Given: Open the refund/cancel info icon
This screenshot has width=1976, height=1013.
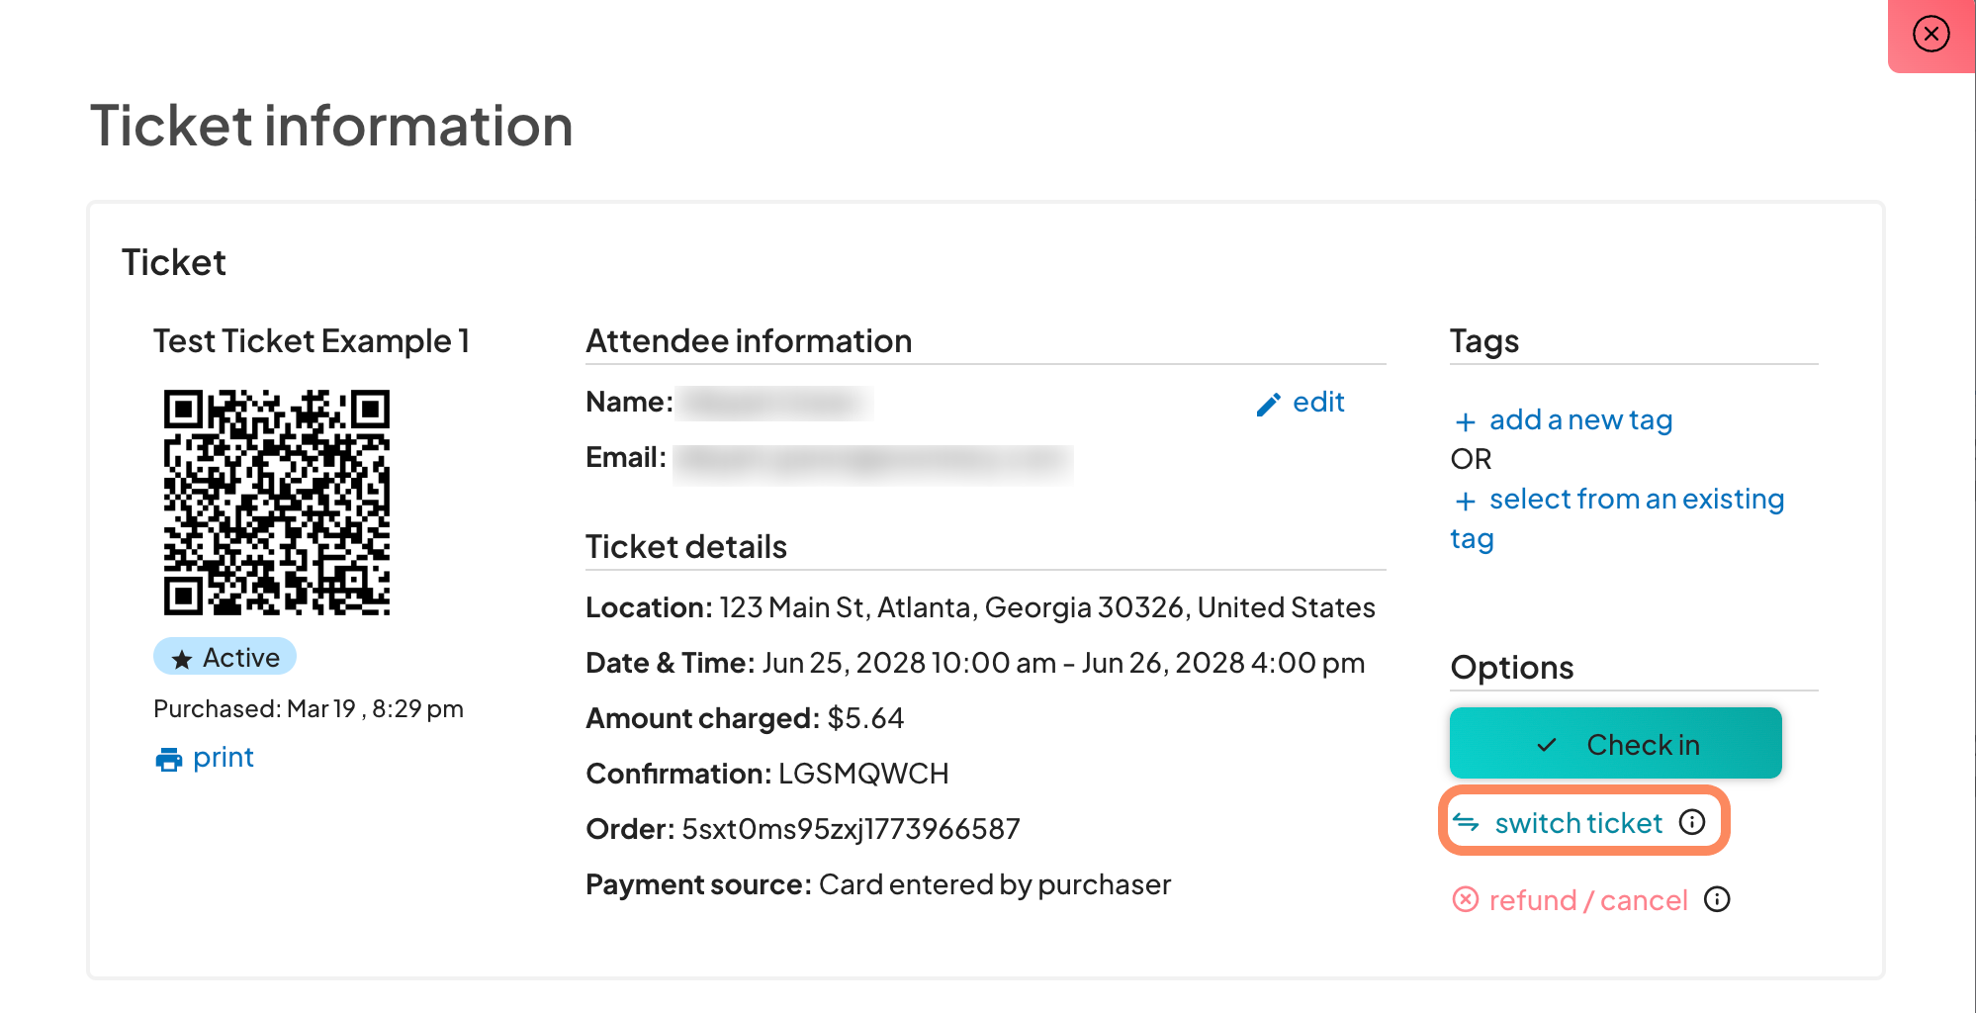Looking at the screenshot, I should (x=1717, y=899).
